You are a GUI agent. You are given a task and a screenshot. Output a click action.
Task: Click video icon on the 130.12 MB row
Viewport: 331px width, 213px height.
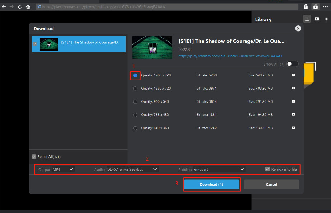[293, 128]
